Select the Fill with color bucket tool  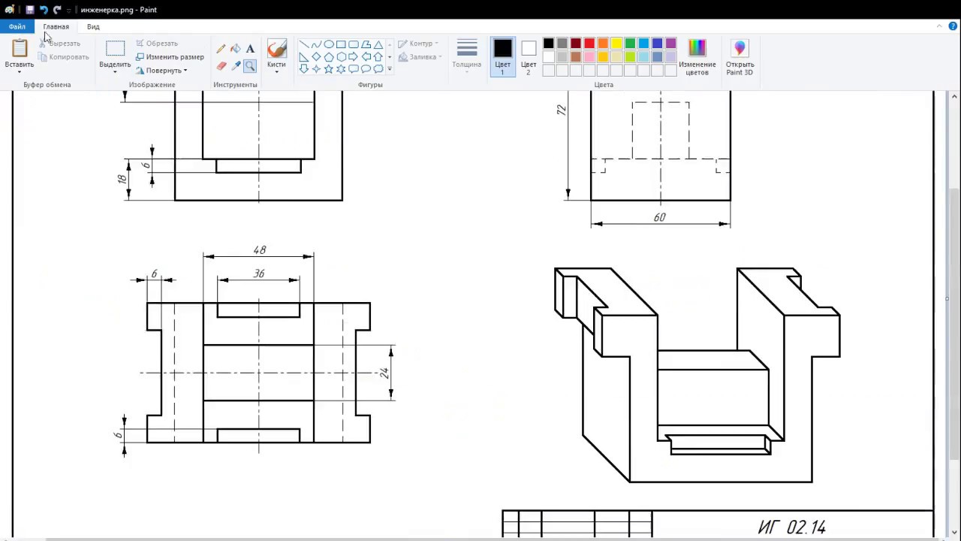[x=236, y=49]
